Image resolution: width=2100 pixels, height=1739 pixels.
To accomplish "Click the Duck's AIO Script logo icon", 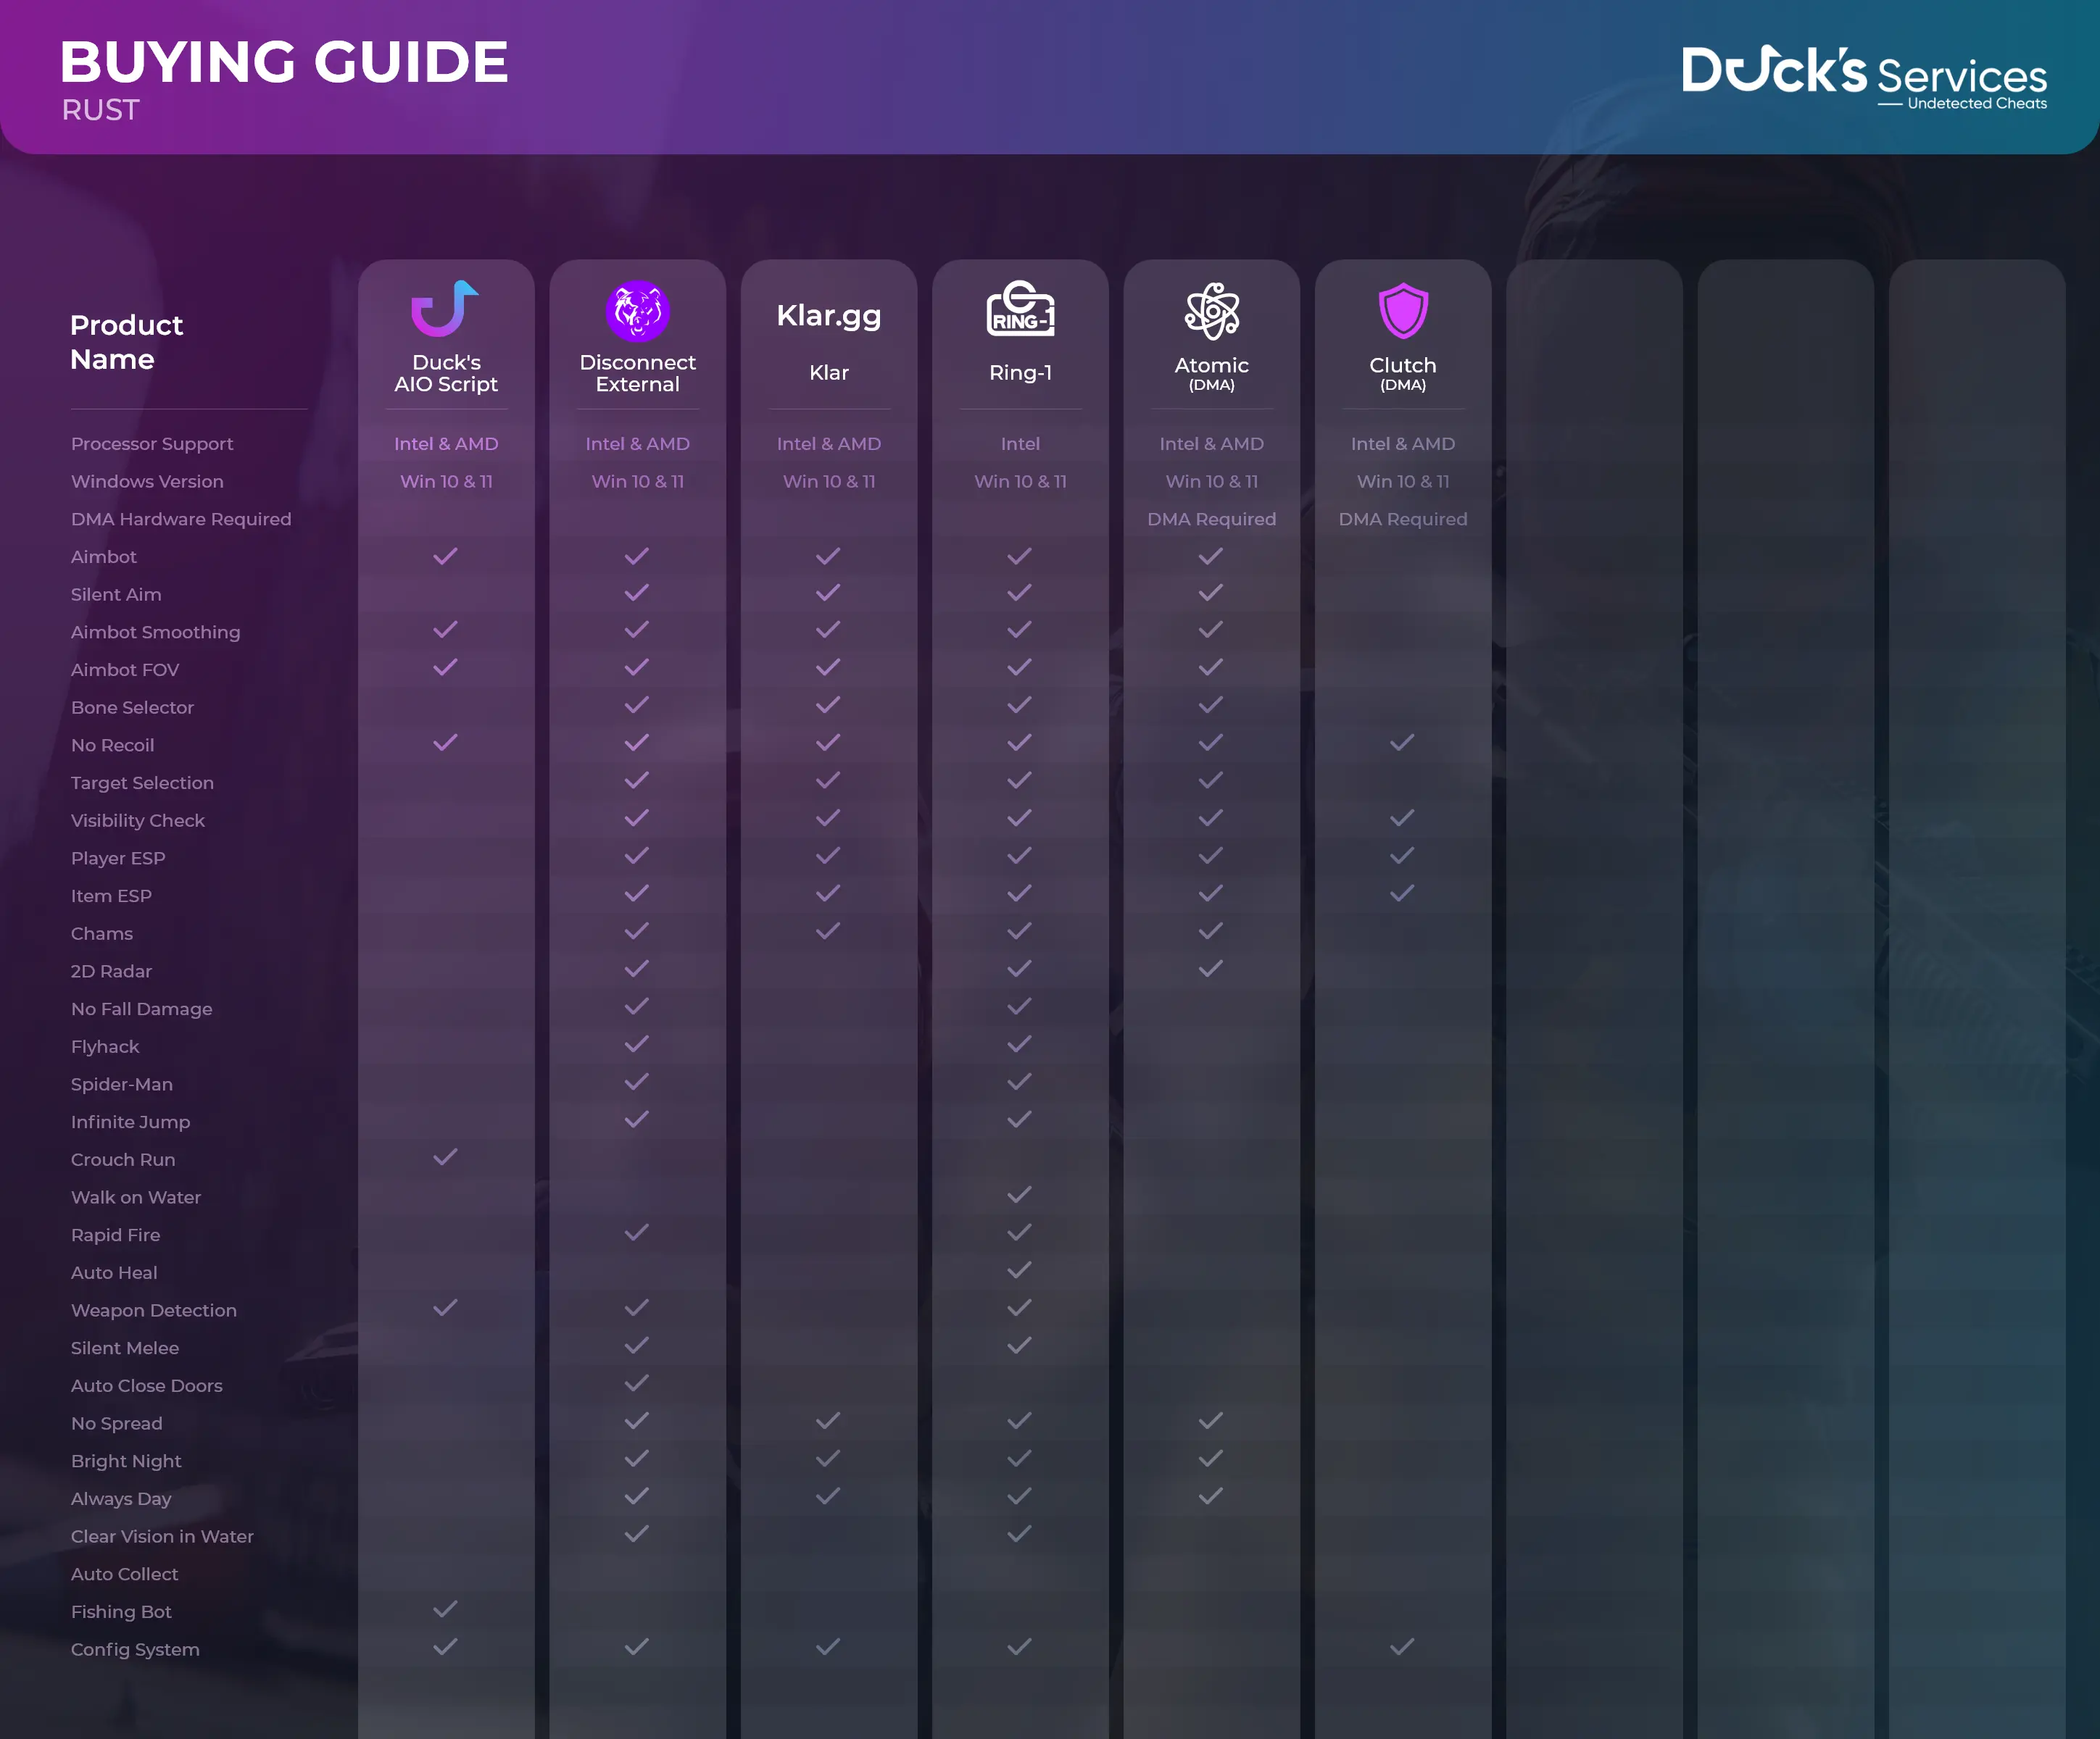I will coord(445,309).
